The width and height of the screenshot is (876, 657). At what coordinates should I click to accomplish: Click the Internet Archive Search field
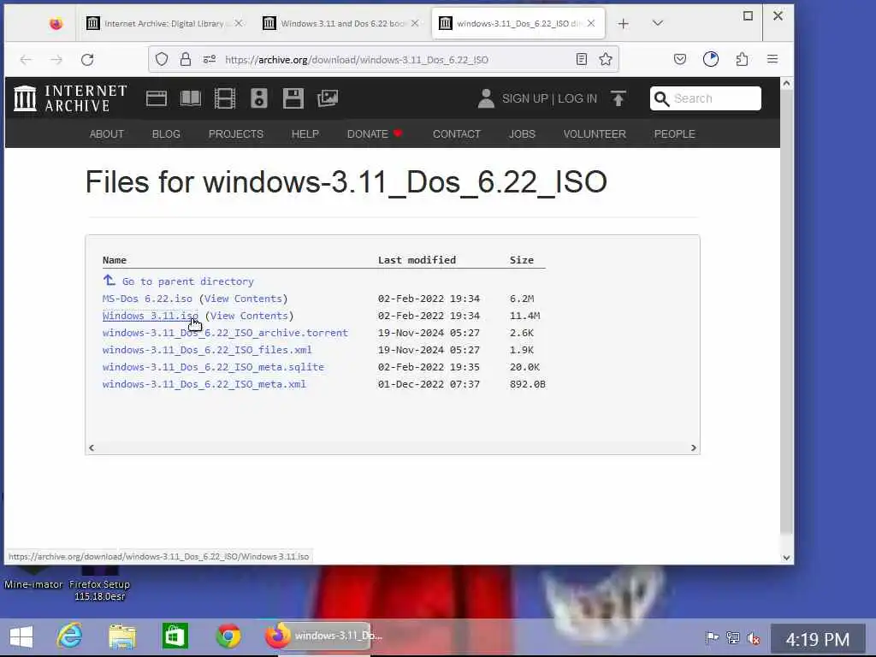[705, 98]
